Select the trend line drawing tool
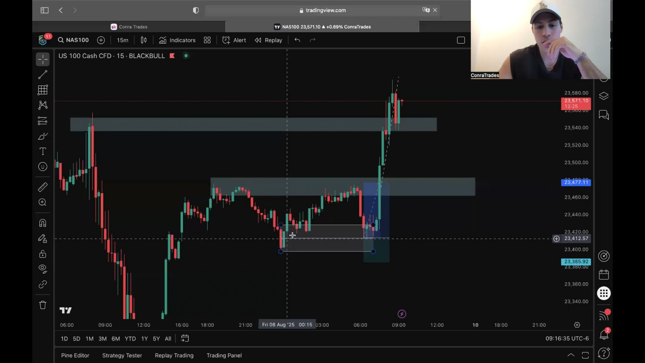The height and width of the screenshot is (363, 645). point(43,75)
